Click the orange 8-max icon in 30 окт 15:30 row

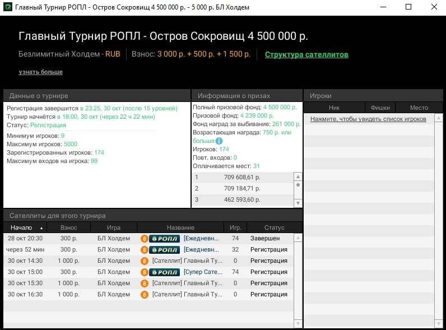[145, 283]
